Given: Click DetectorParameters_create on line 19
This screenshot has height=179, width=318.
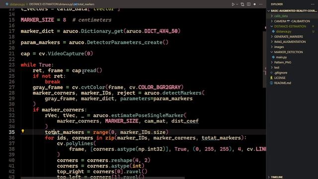Looking at the screenshot, I should coord(125,42).
